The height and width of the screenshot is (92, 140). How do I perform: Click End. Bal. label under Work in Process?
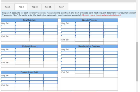coord(65,40)
